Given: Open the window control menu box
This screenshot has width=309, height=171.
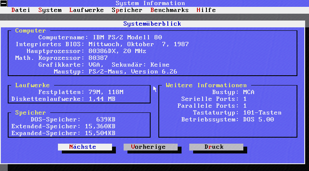Looking at the screenshot, I should [3, 3].
